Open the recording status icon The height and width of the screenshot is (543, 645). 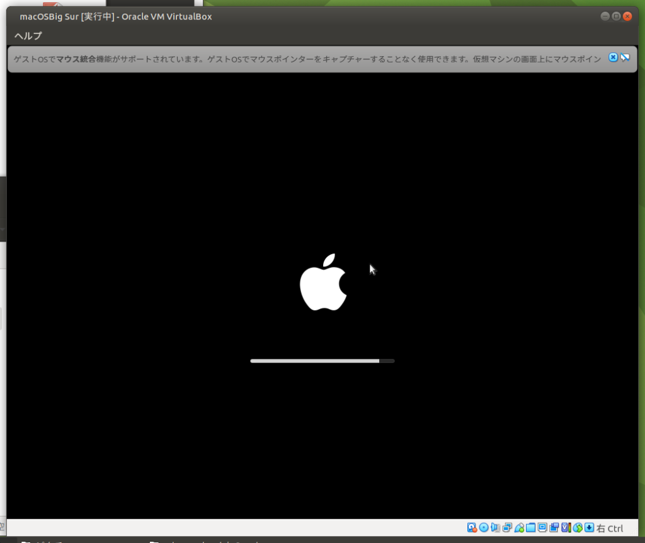pyautogui.click(x=554, y=528)
